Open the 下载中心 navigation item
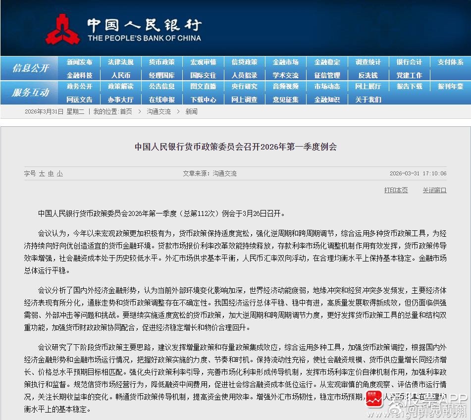The width and height of the screenshot is (471, 420). (x=204, y=98)
